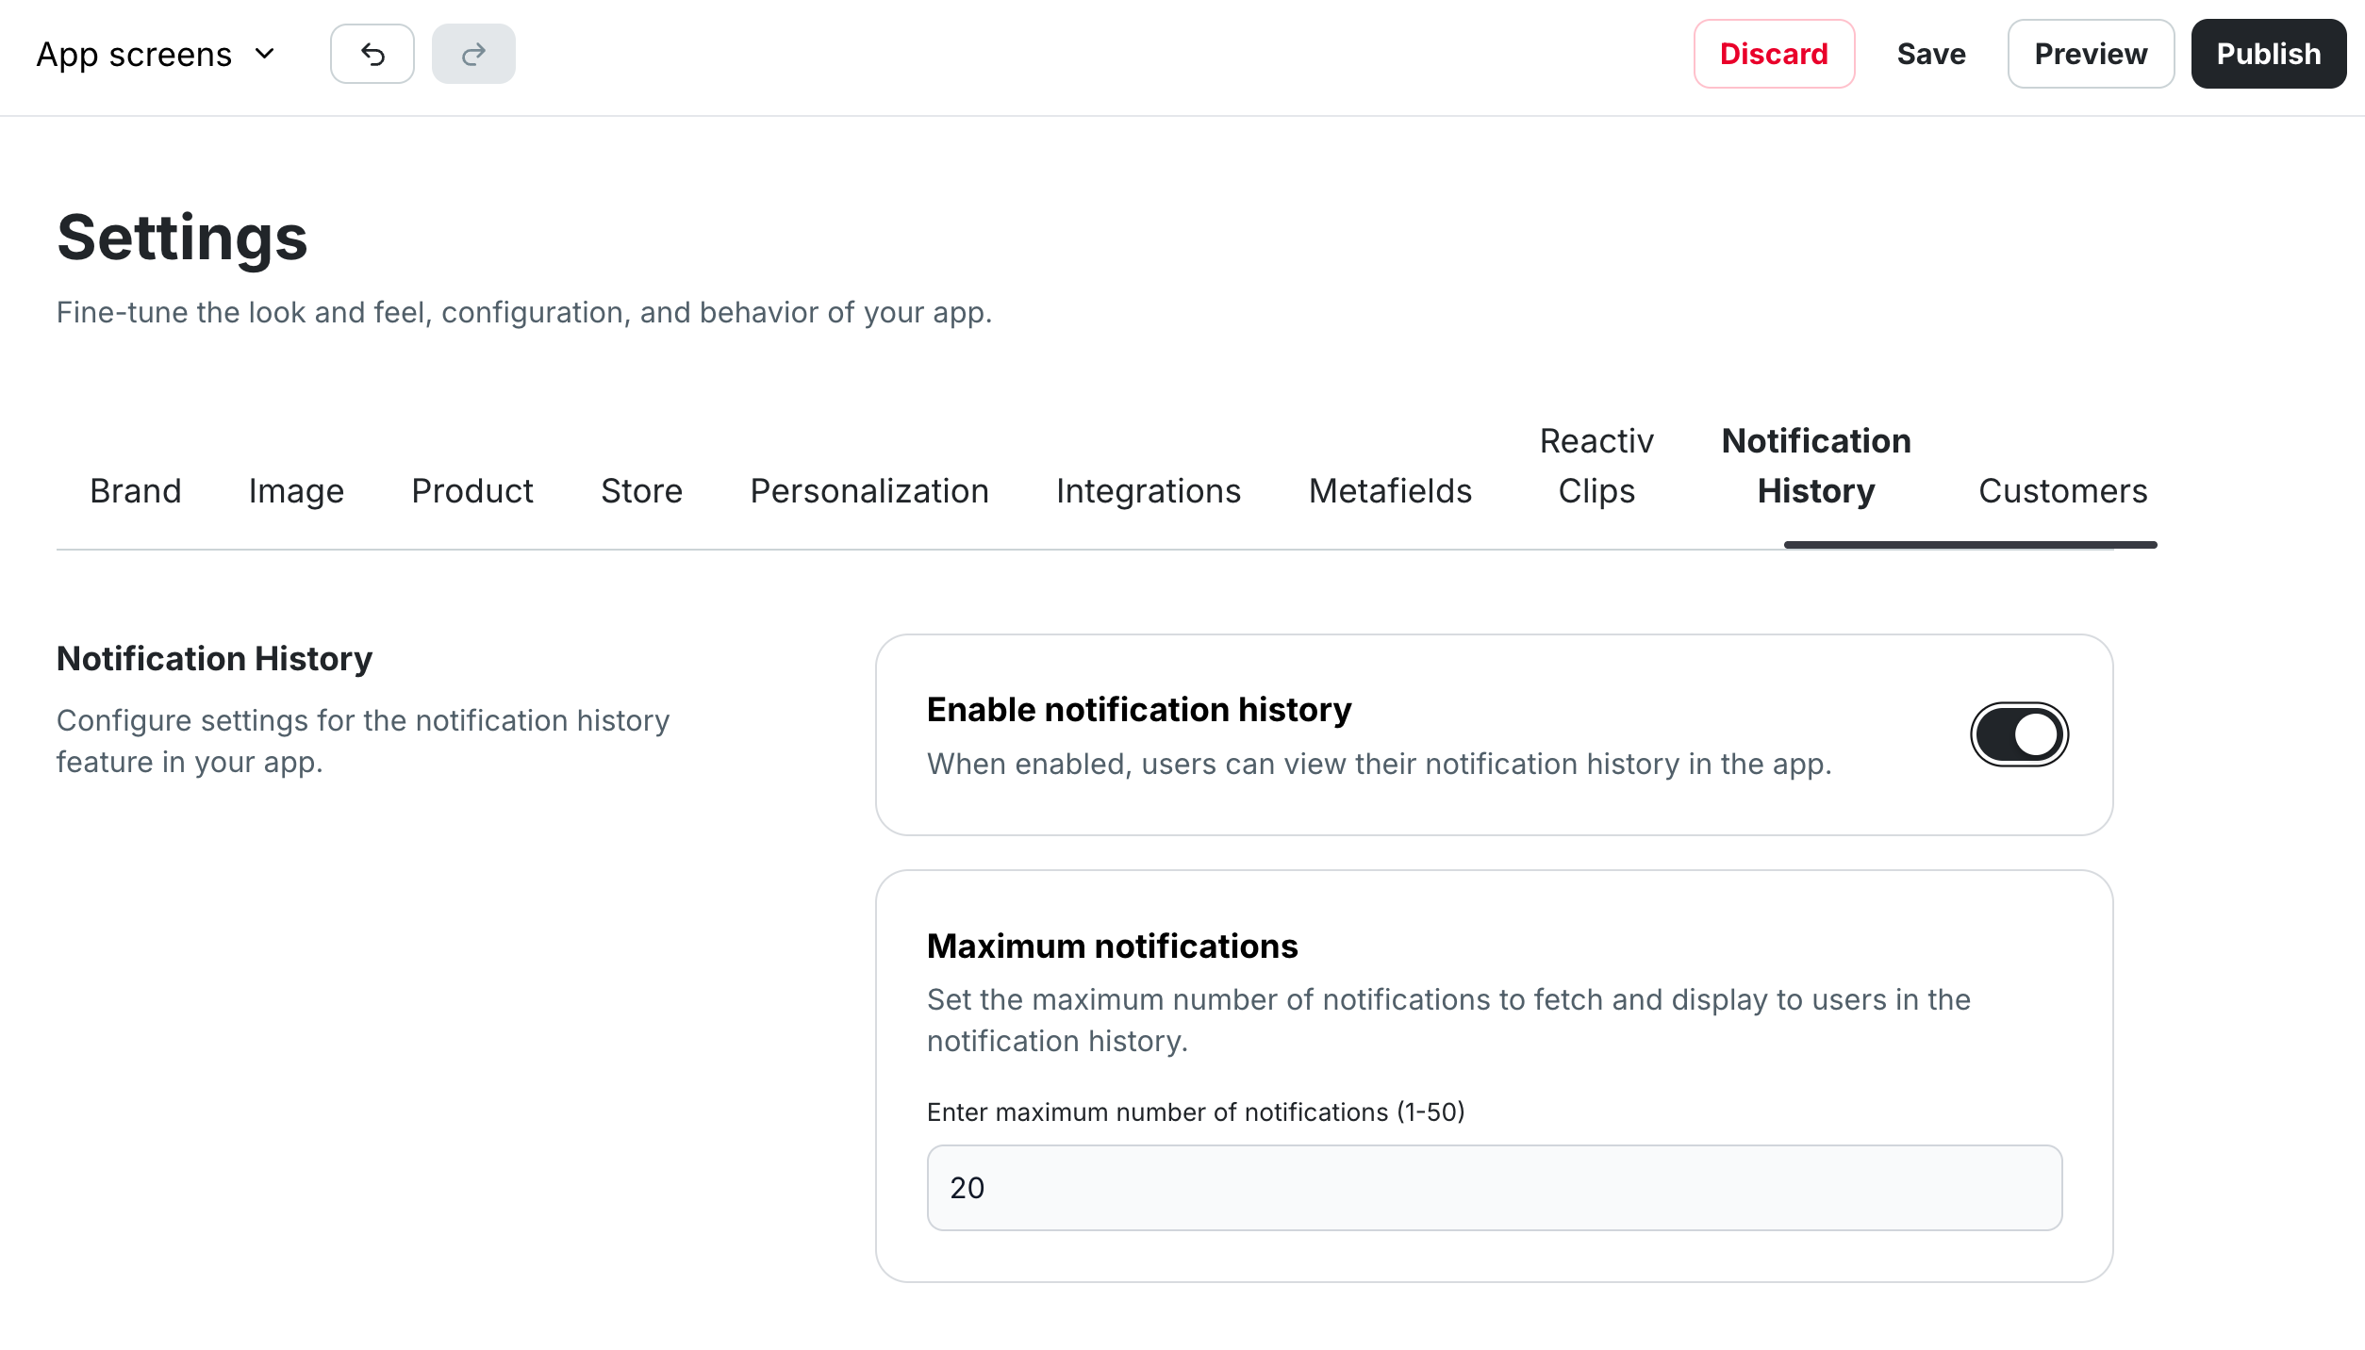Save the current settings
This screenshot has height=1350, width=2365.
tap(1931, 55)
